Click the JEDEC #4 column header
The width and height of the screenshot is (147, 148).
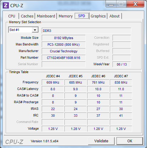pyautogui.click(x=53, y=76)
